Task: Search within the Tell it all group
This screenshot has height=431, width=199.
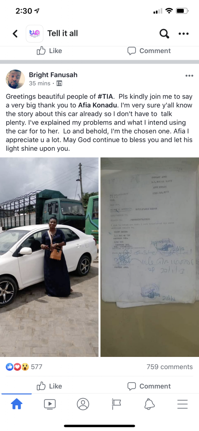Action: (164, 34)
